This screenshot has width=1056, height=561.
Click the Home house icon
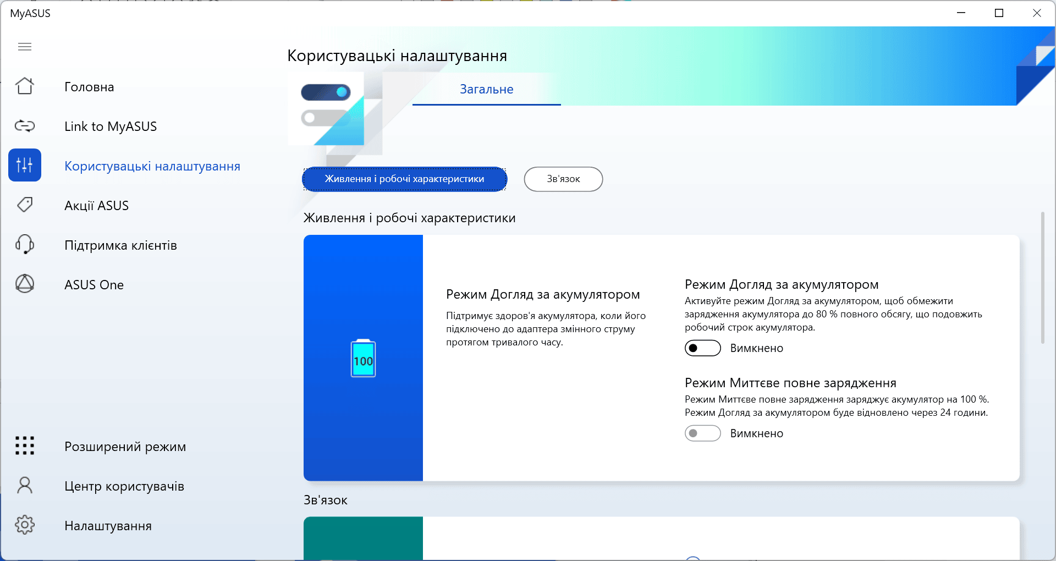[x=25, y=86]
